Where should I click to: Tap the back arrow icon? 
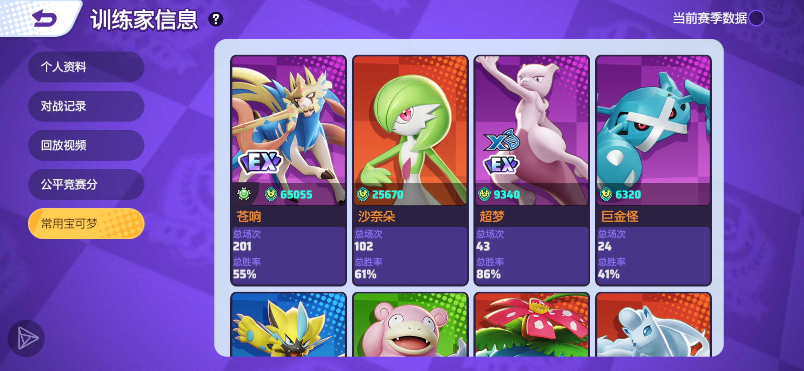coord(44,18)
